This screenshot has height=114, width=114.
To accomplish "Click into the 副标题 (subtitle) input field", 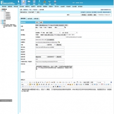I will 50,30.
